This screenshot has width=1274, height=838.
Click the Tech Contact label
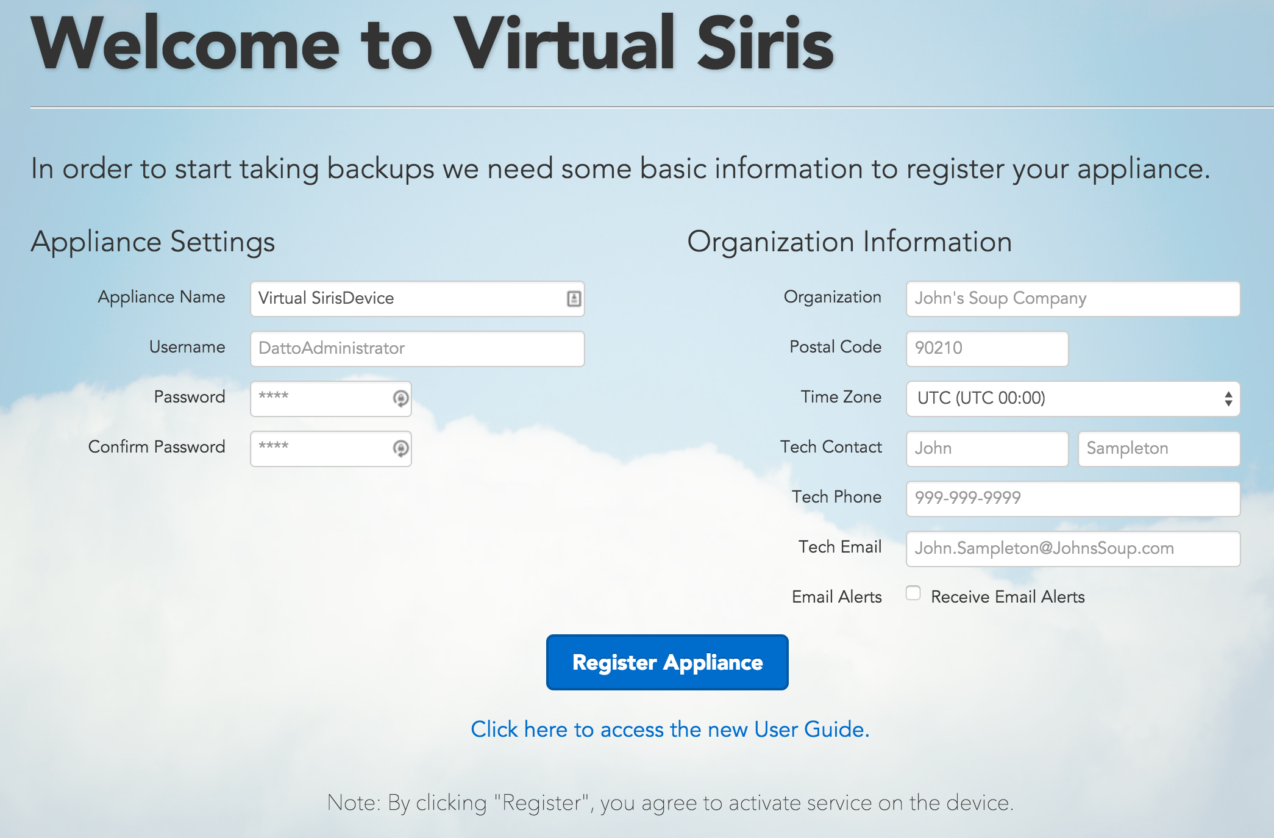pyautogui.click(x=831, y=446)
